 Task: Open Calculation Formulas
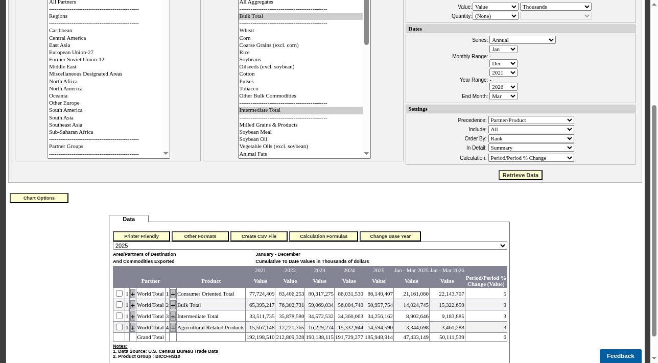(323, 236)
